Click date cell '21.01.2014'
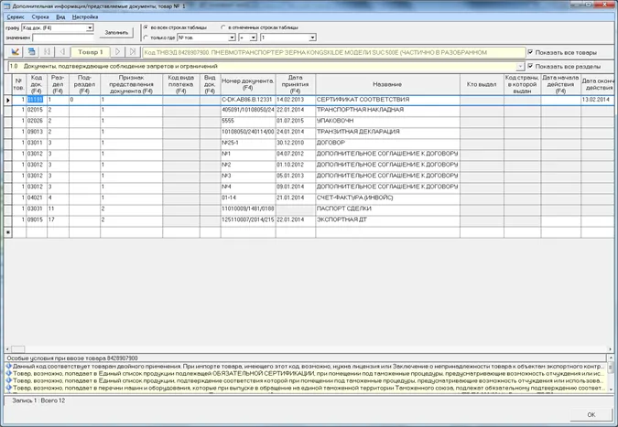This screenshot has width=618, height=427. (x=295, y=197)
